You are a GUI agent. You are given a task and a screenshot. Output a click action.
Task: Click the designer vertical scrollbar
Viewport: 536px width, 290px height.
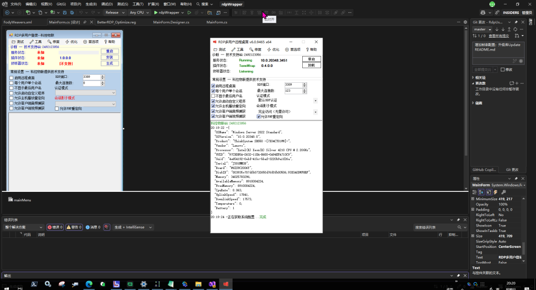tap(466, 108)
